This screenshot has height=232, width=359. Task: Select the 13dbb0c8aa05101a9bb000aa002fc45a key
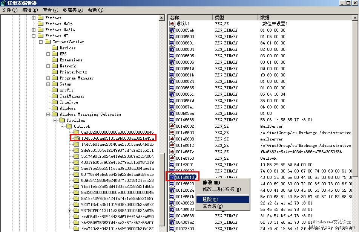click(x=117, y=138)
